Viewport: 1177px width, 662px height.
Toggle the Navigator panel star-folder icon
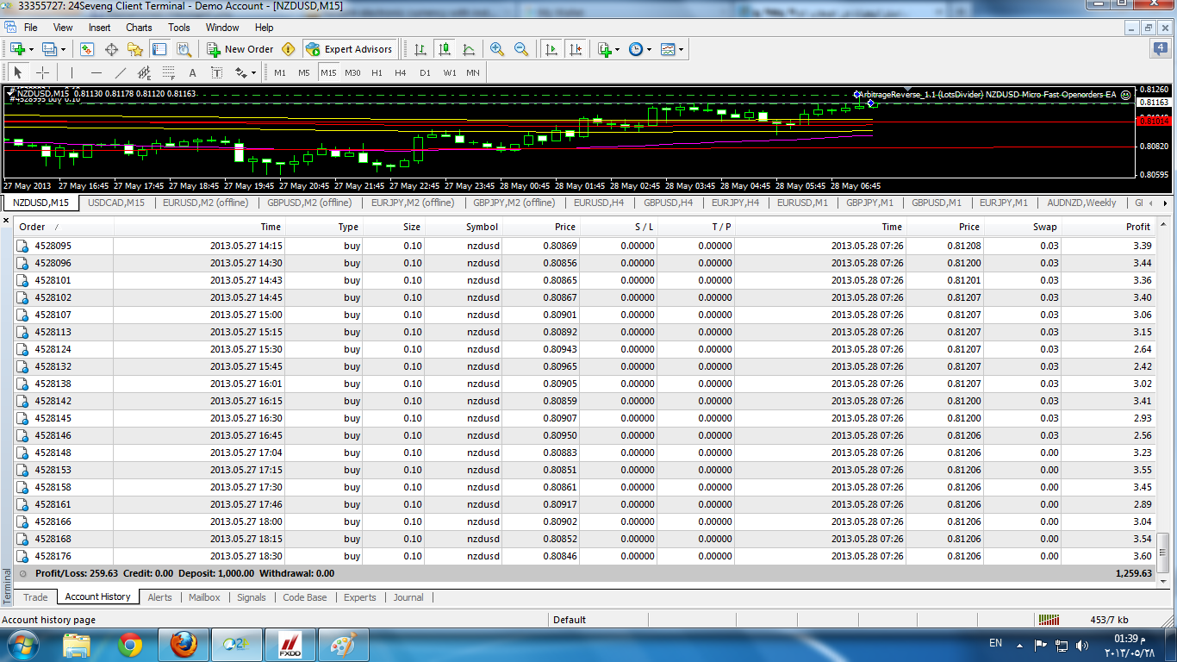(x=135, y=49)
